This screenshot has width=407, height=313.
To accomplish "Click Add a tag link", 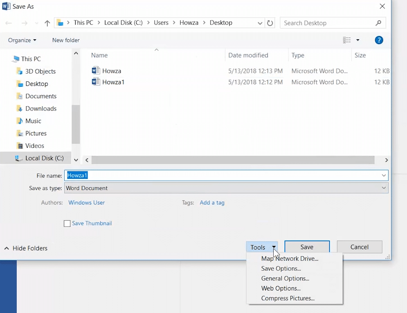I will (x=212, y=203).
